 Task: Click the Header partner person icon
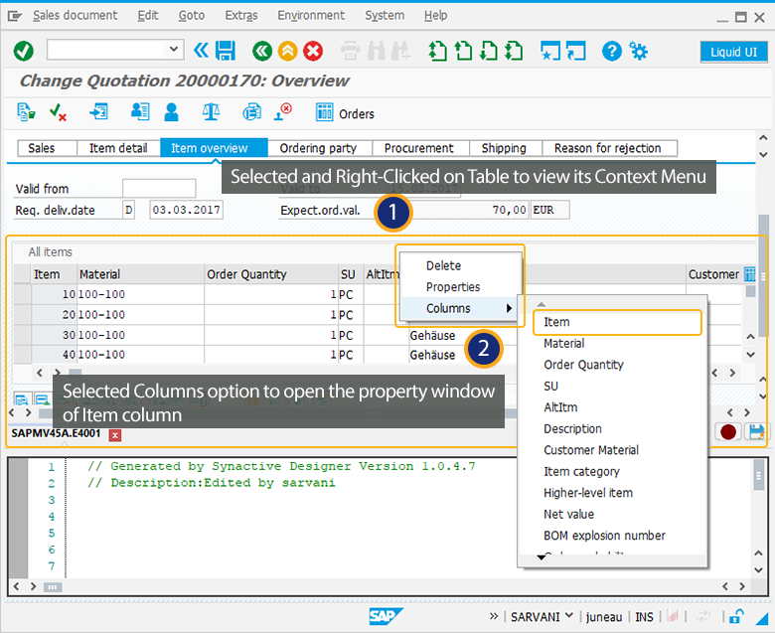(172, 111)
